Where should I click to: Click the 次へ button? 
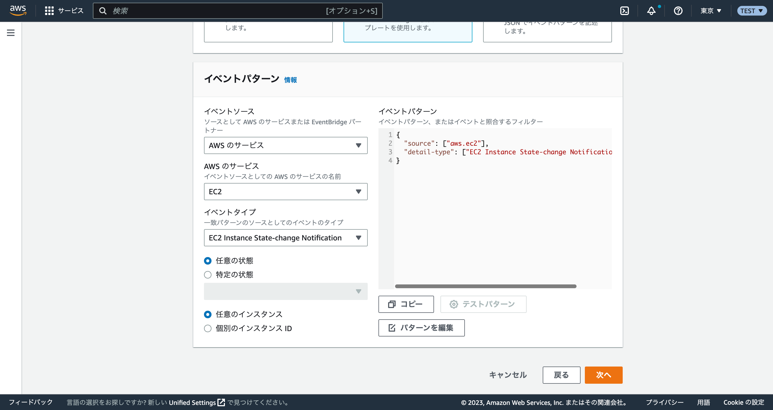tap(603, 375)
